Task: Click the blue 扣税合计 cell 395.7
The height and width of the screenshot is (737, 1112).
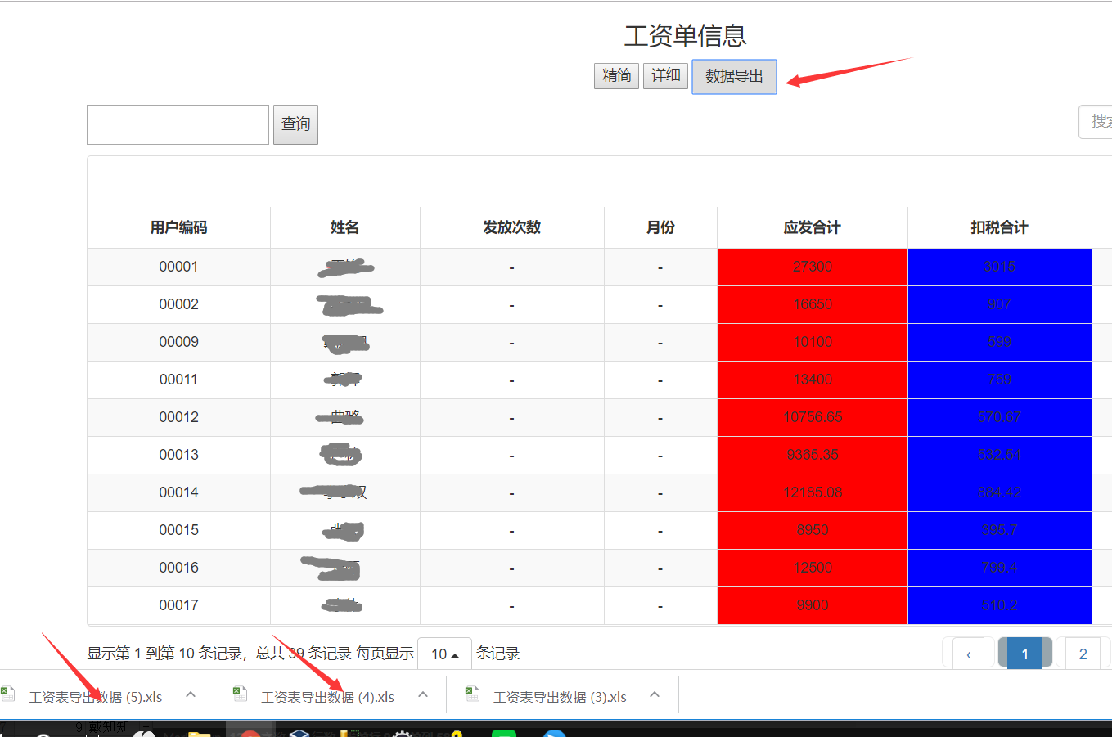Action: click(x=1000, y=530)
